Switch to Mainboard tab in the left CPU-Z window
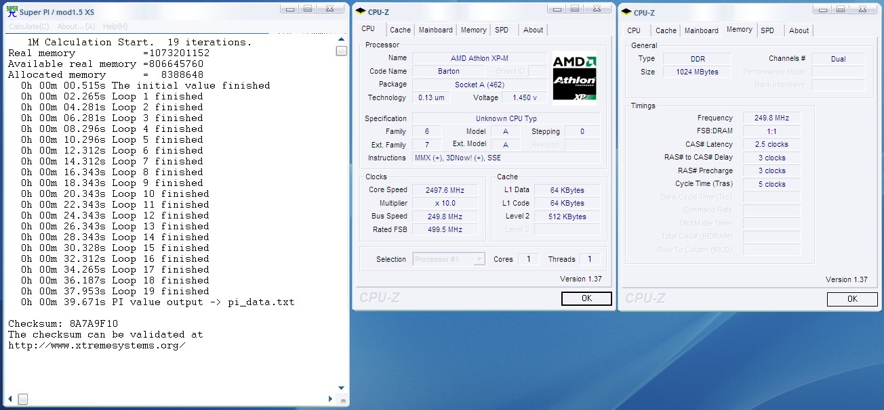884x410 pixels. coord(435,30)
